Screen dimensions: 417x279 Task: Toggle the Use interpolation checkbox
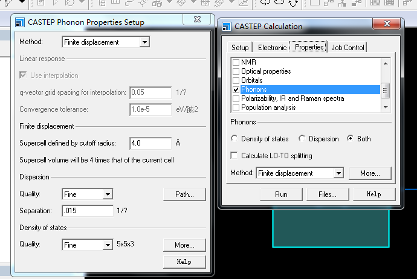(x=23, y=75)
